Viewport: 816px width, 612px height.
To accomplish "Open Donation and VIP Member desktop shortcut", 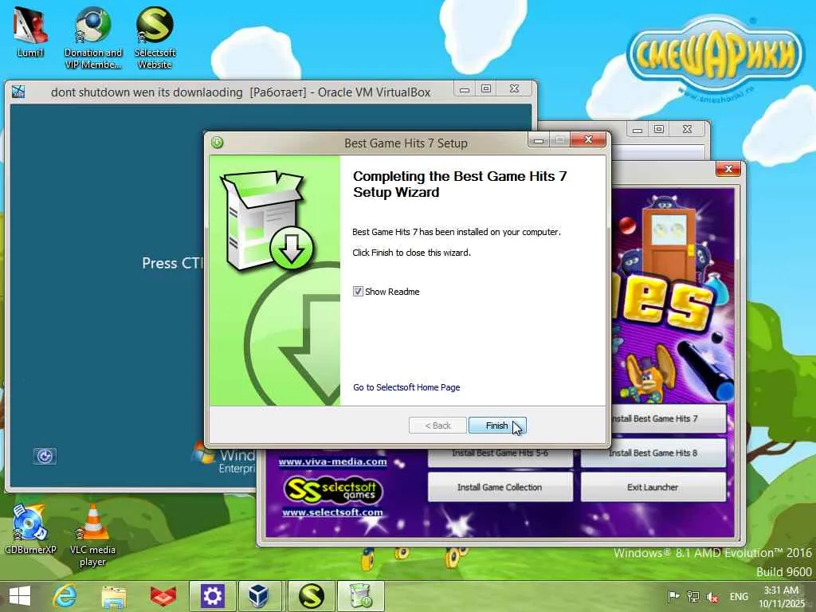I will click(92, 37).
